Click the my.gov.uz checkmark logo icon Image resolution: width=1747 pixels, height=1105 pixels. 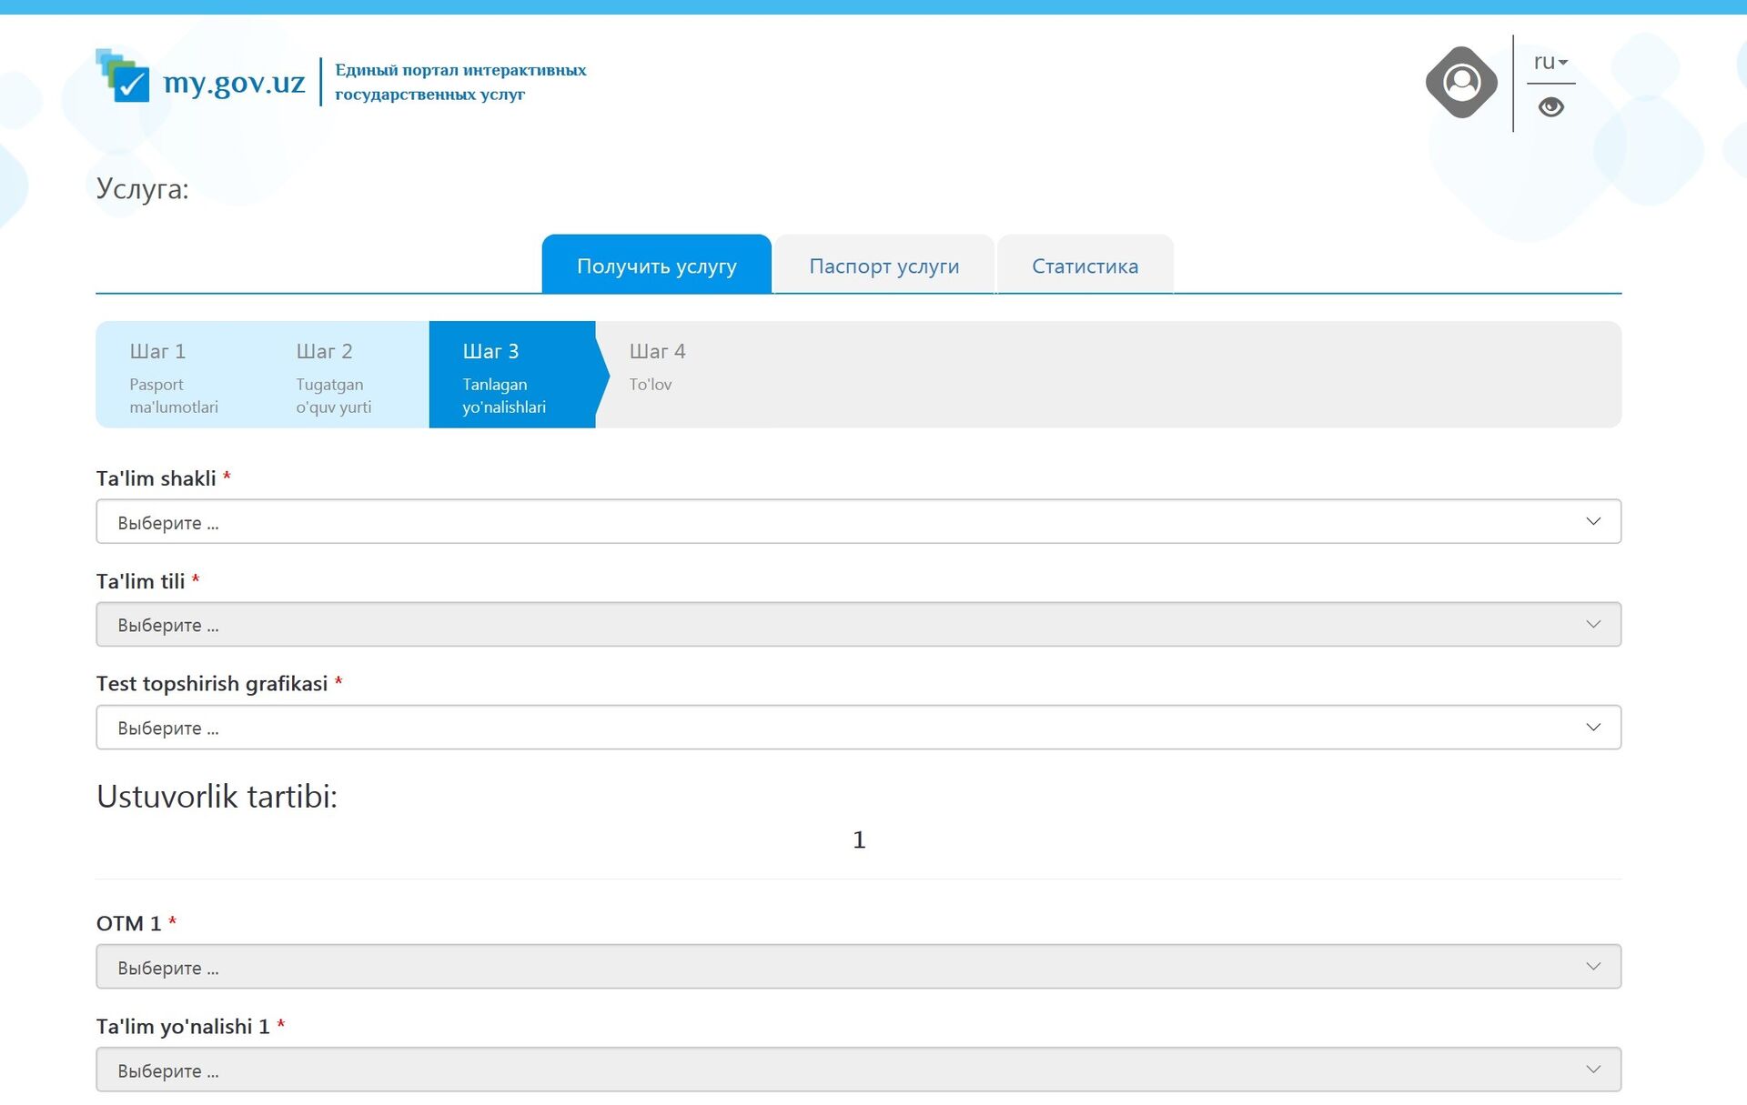click(x=124, y=76)
